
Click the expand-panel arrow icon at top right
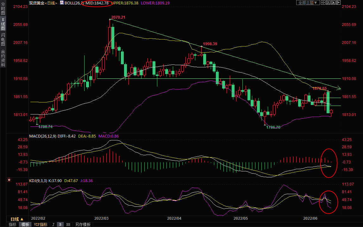coord(338,3)
